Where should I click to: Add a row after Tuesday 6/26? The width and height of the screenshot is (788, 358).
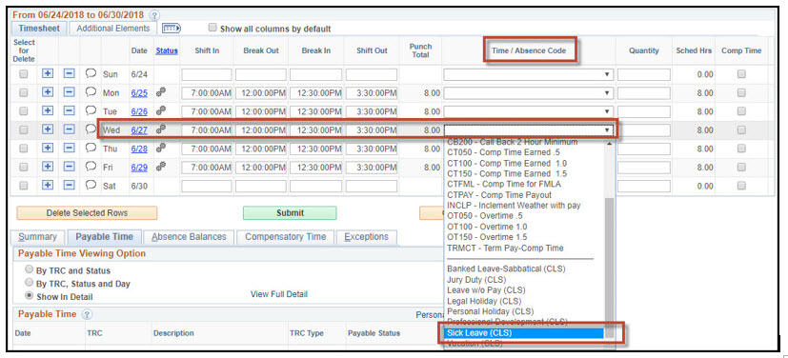tap(48, 111)
